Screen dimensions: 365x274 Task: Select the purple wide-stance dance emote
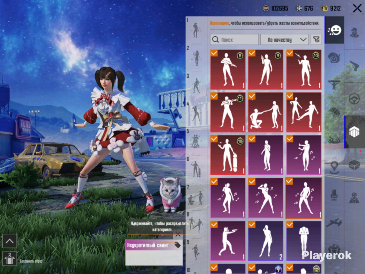click(266, 198)
